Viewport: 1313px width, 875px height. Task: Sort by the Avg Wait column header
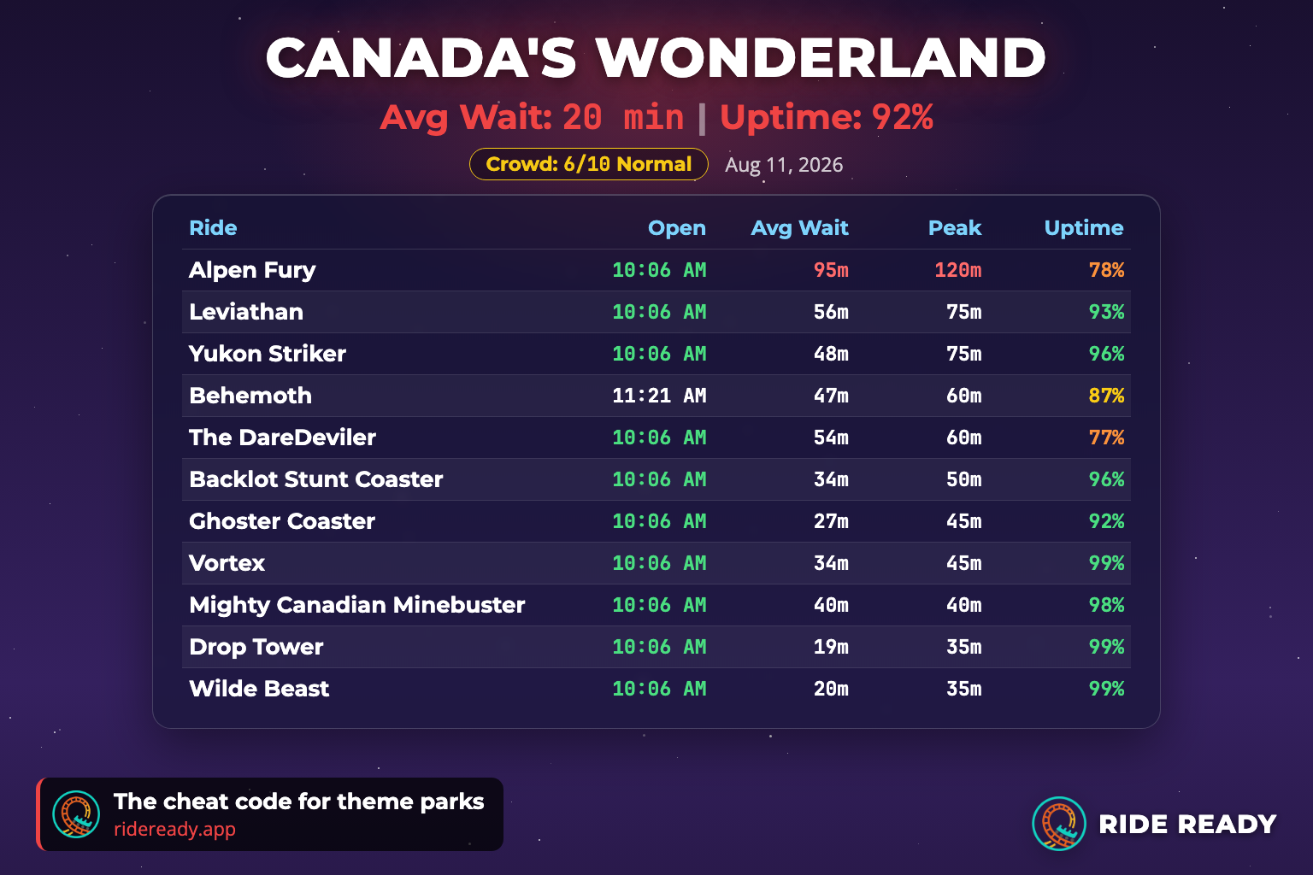(x=799, y=228)
